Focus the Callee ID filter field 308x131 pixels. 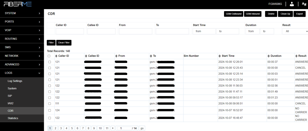pyautogui.click(x=101, y=31)
